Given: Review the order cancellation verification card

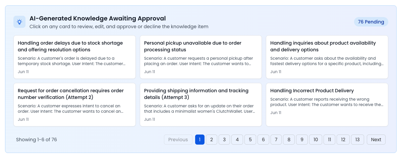Looking at the screenshot, I should pos(74,105).
